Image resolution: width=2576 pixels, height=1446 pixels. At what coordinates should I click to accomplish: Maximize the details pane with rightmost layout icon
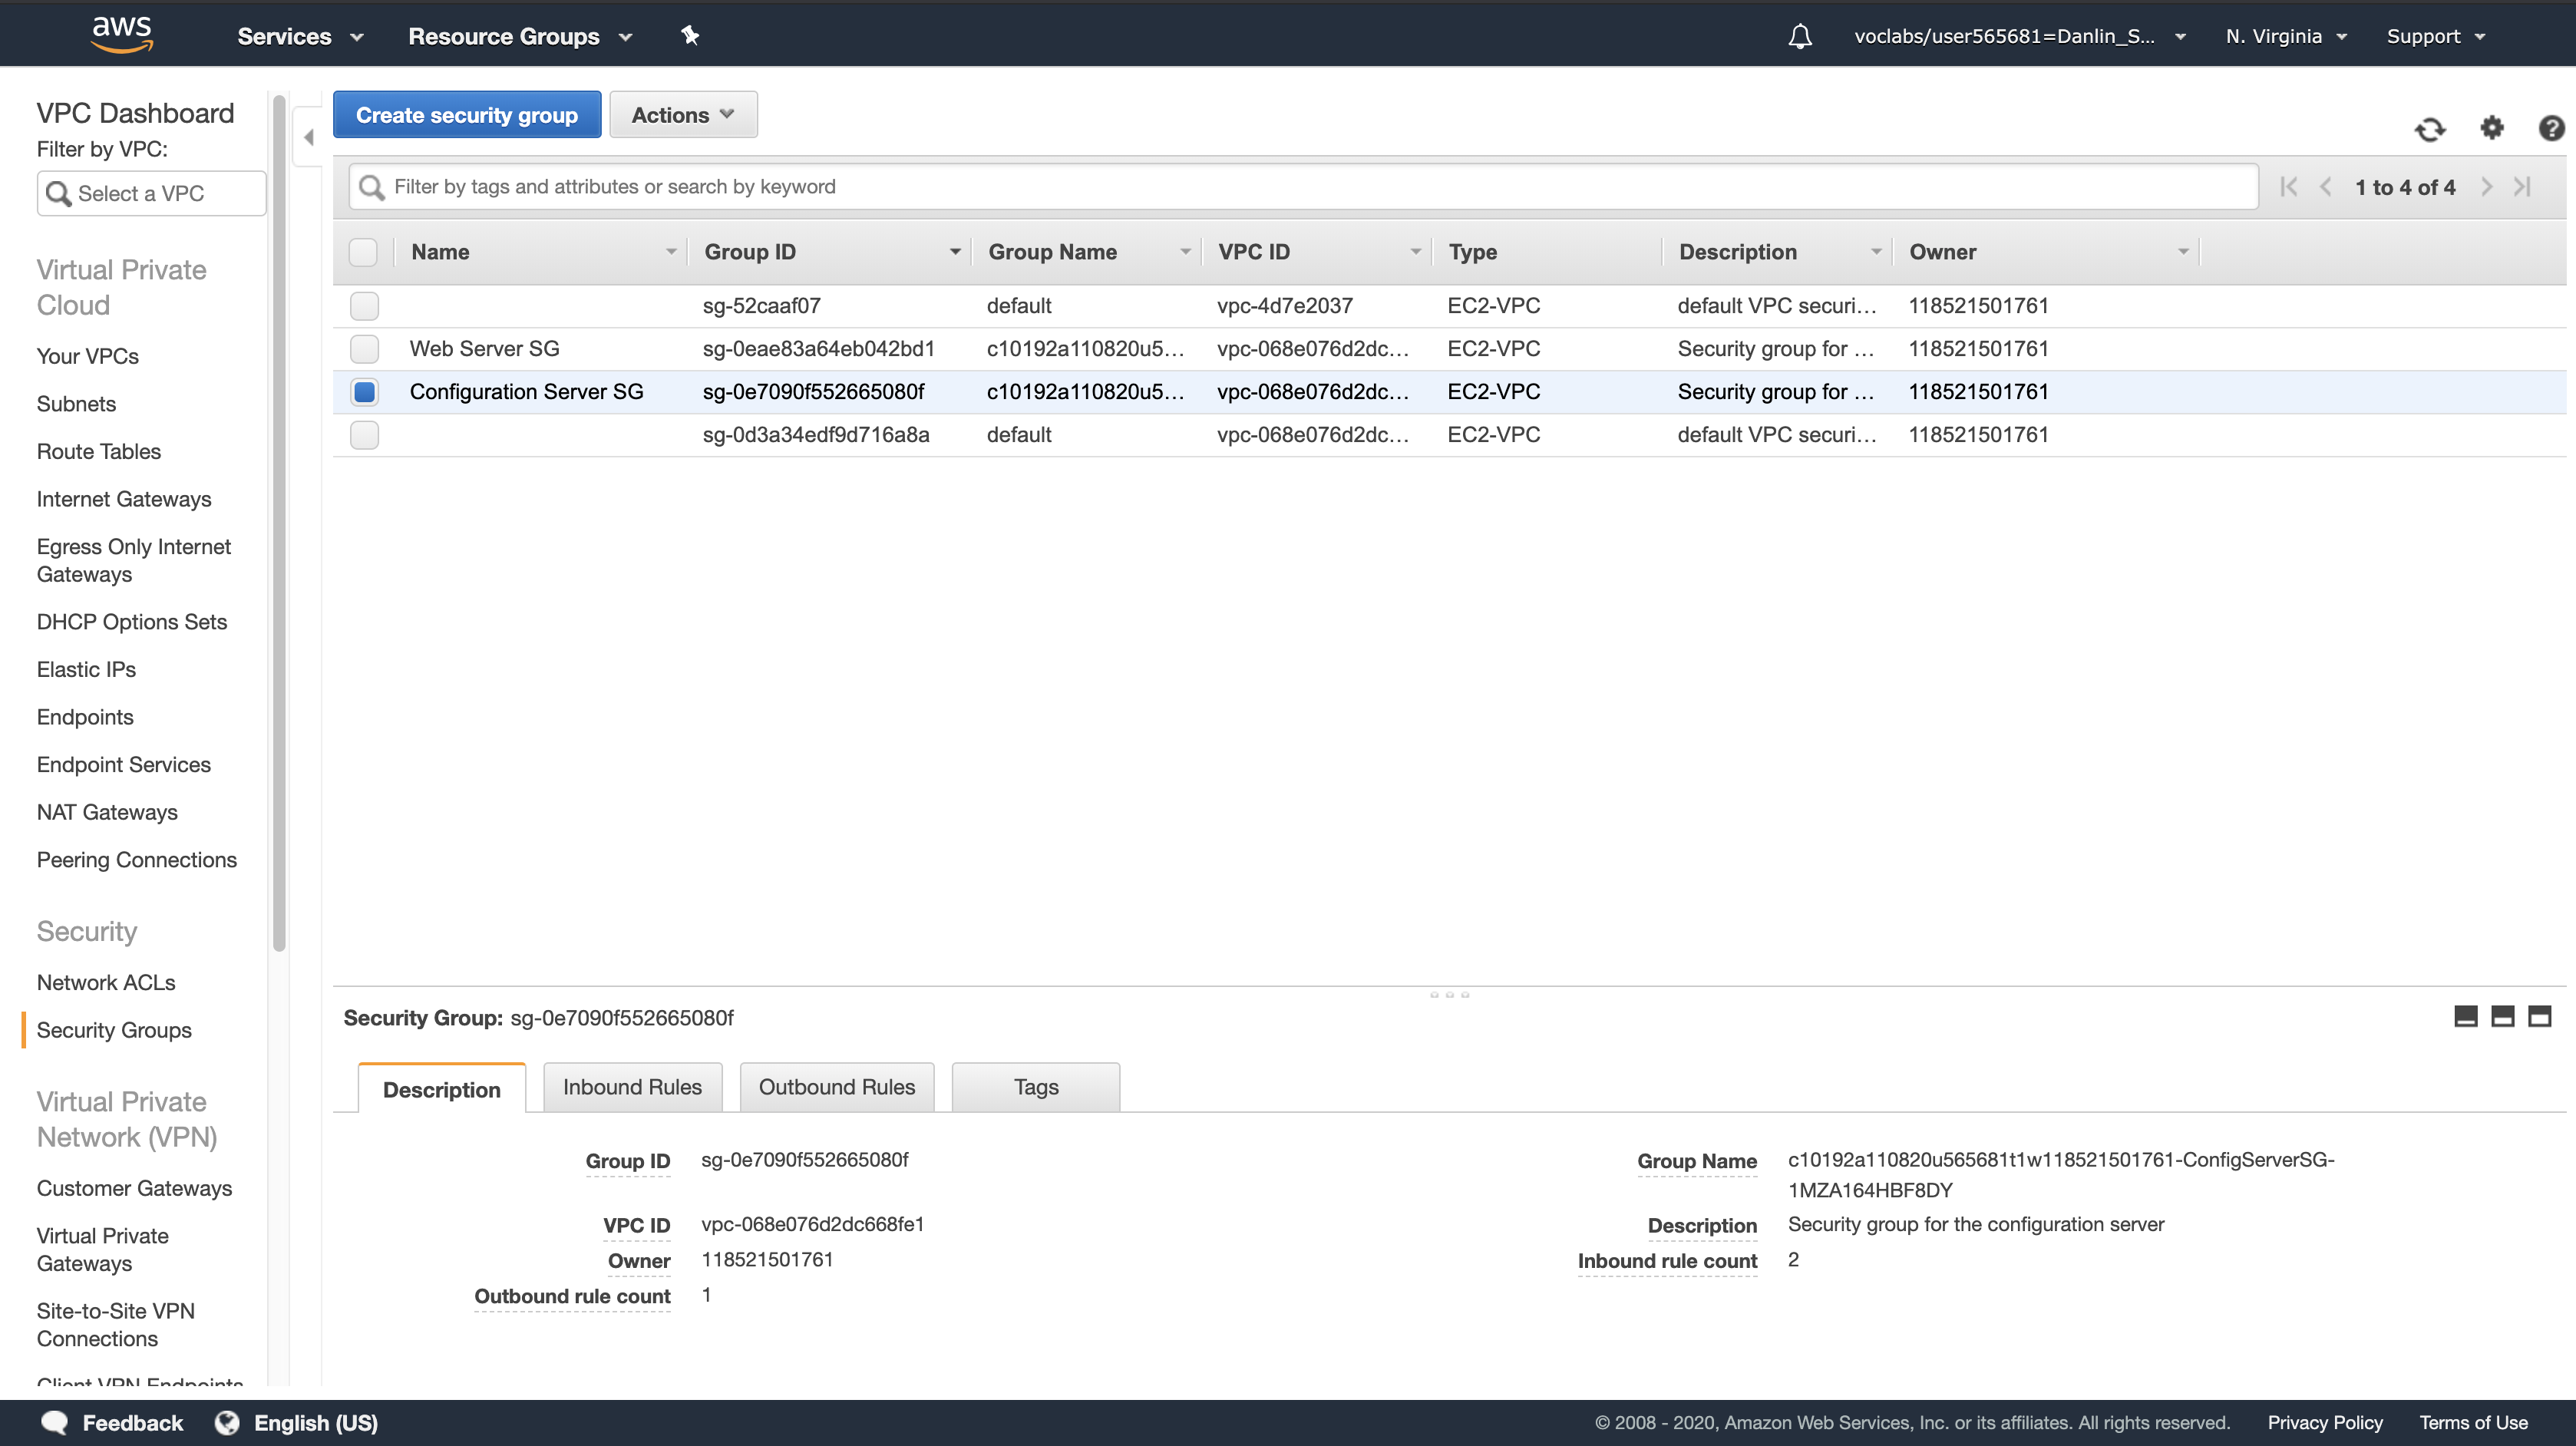click(x=2539, y=1017)
